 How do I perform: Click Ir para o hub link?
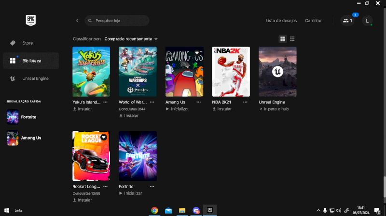pos(274,109)
